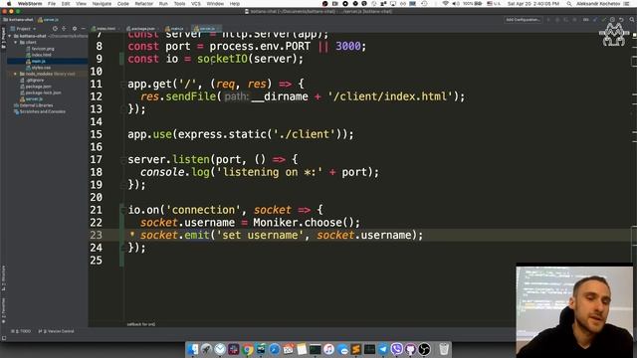Viewport: 637px width, 358px height.
Task: Click the Project panel locate-file target icon
Action: point(55,29)
